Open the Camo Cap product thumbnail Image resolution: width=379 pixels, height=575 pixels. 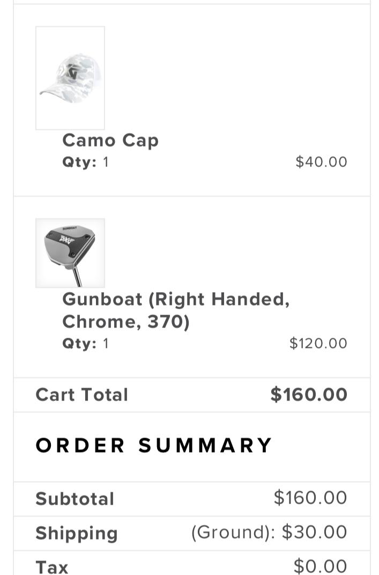70,78
